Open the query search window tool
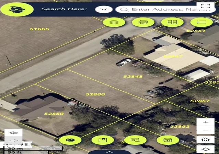The height and width of the screenshot is (154, 219). click(135, 140)
